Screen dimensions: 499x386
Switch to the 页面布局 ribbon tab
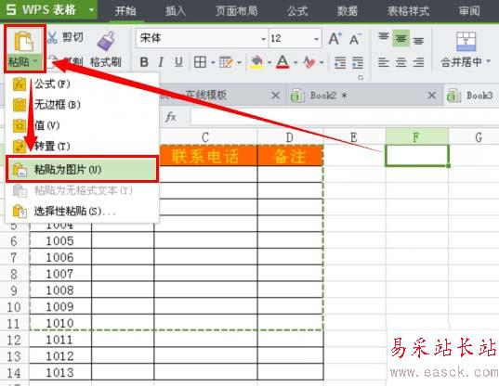coord(236,11)
